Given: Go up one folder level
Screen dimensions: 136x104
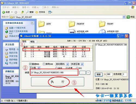Looking at the screenshot, I should pos(23,12).
